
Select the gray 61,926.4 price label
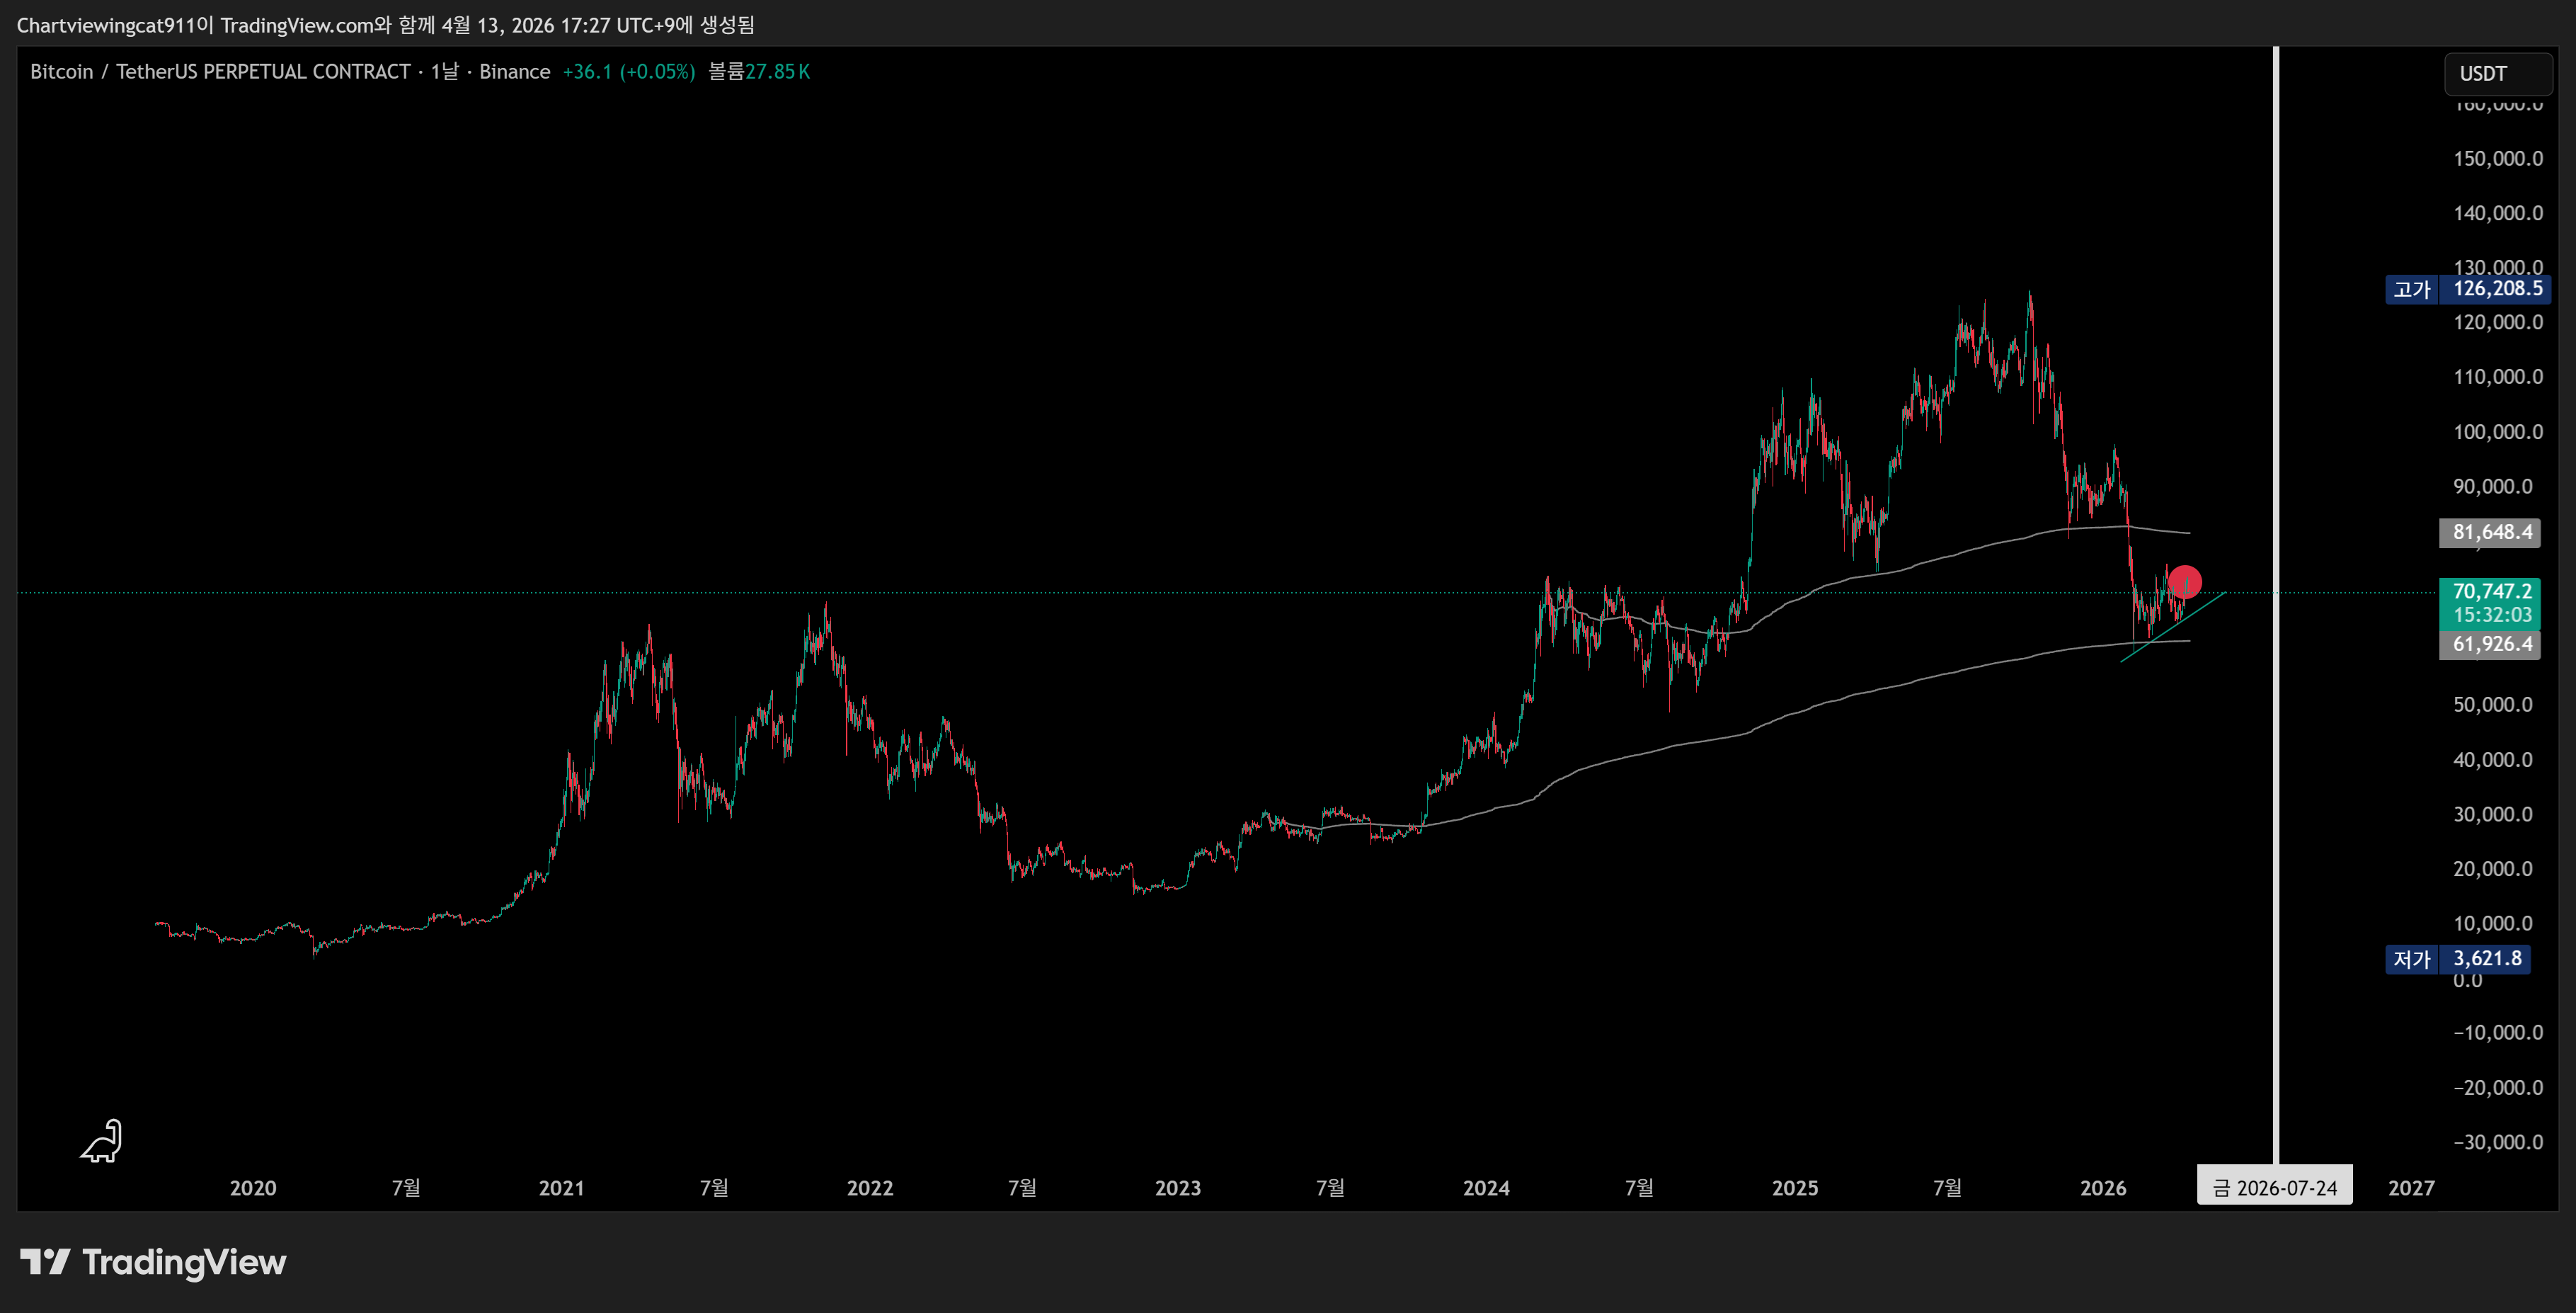tap(2491, 644)
